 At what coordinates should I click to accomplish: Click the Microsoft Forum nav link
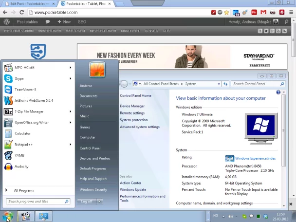103,31
